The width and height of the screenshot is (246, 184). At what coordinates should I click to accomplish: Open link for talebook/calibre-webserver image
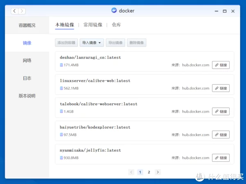(x=221, y=111)
